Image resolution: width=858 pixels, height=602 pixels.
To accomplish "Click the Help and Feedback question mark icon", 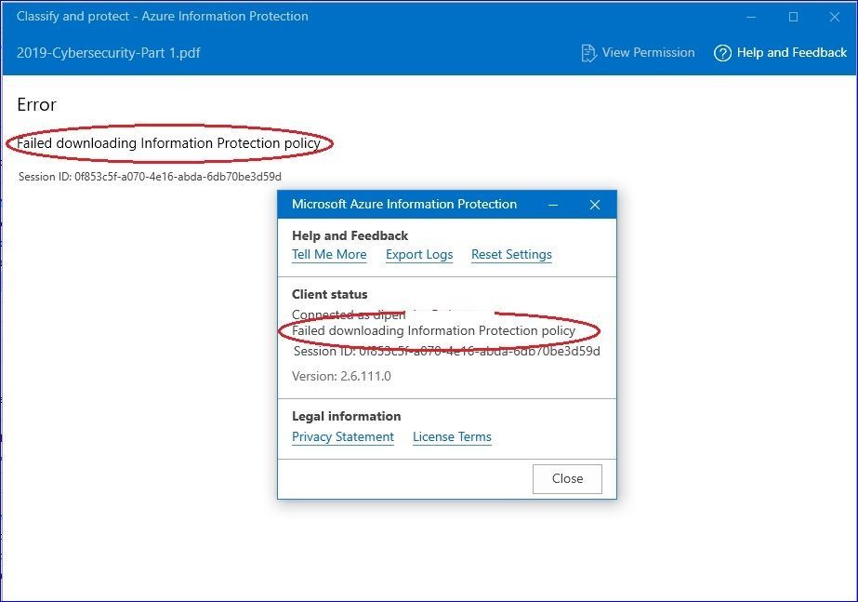I will [x=722, y=53].
